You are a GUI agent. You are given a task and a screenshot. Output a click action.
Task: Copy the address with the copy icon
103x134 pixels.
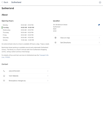tap(99, 25)
